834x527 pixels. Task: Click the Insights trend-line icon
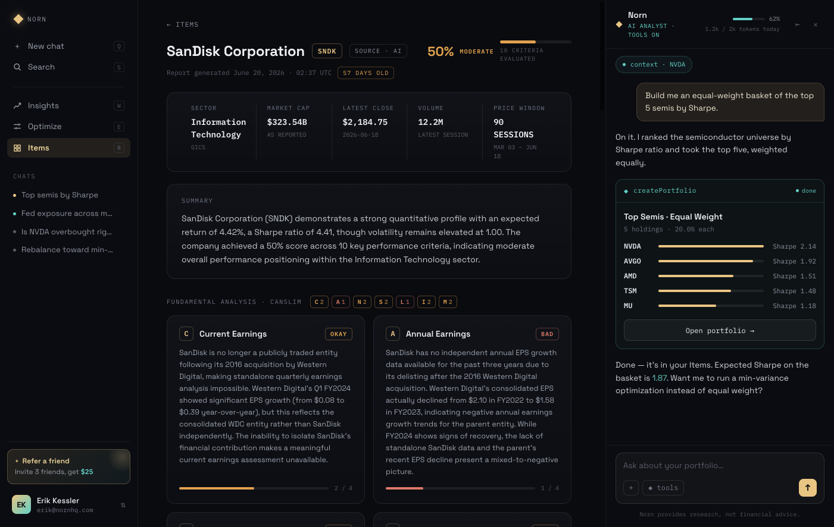[17, 106]
